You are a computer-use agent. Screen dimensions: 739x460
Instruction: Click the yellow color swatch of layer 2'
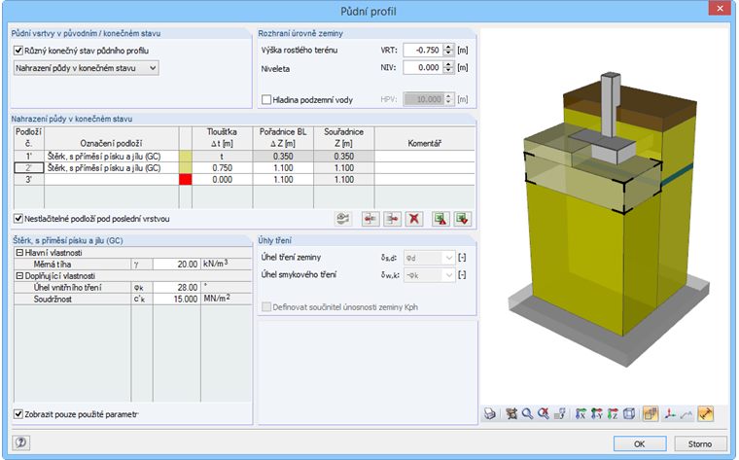pos(185,168)
